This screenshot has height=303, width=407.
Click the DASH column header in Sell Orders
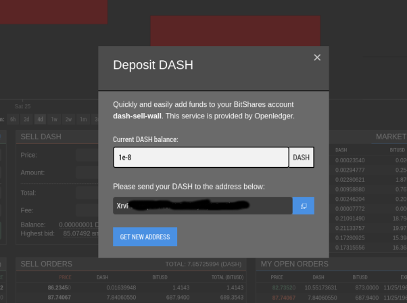coord(102,277)
